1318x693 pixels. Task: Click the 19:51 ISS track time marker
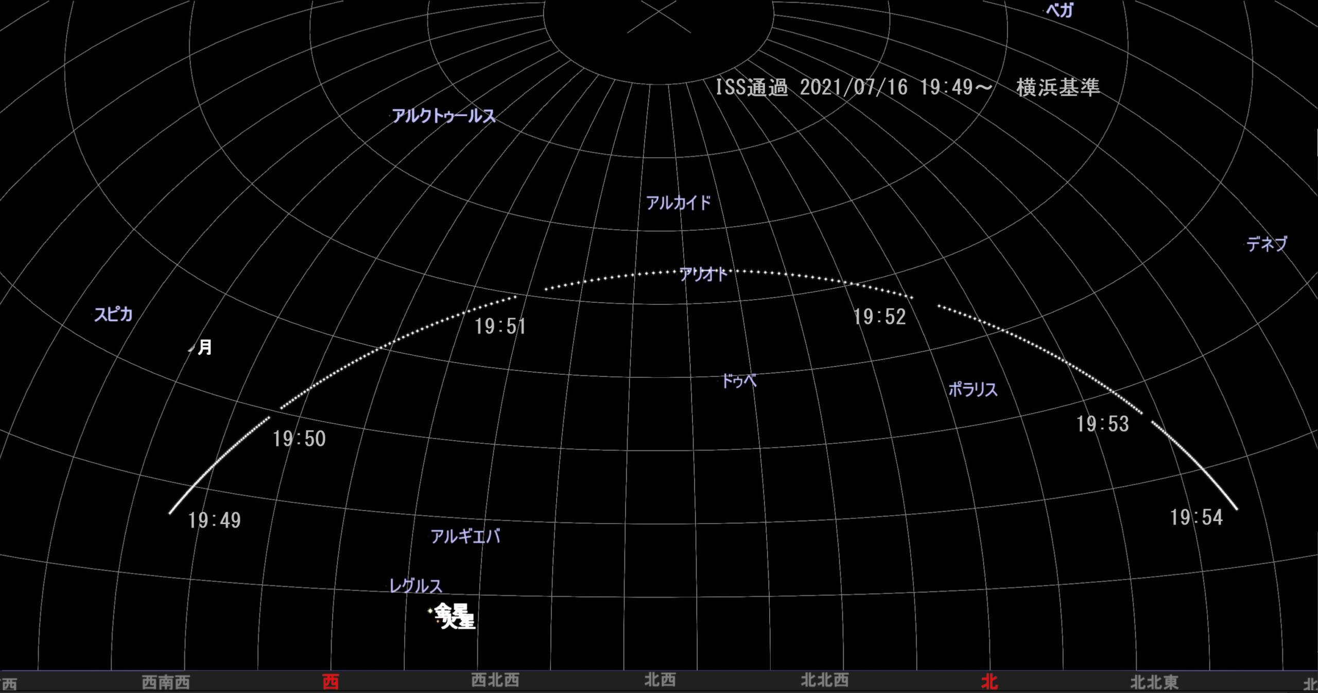pyautogui.click(x=500, y=326)
